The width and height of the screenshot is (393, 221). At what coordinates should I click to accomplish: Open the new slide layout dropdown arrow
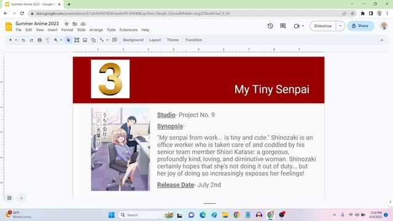16,40
